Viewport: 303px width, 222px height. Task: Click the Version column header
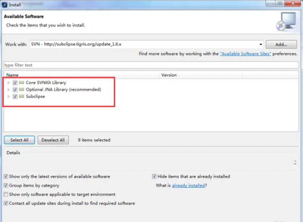coord(201,75)
